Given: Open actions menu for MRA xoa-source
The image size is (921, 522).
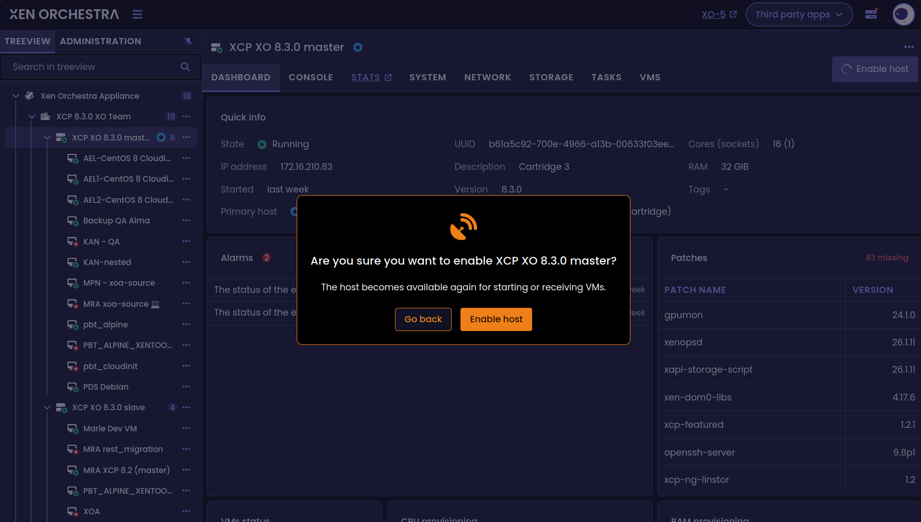Looking at the screenshot, I should point(186,304).
